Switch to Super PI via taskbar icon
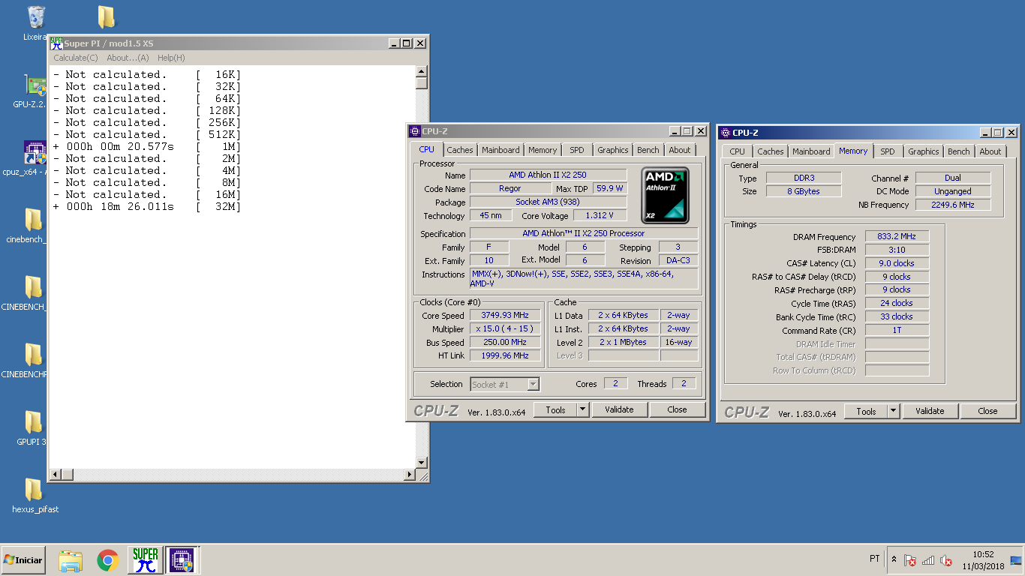The width and height of the screenshot is (1025, 576). [146, 560]
